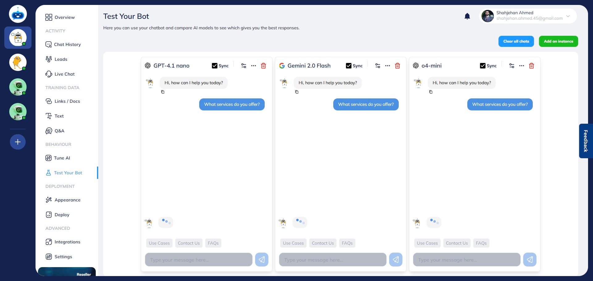Image resolution: width=593 pixels, height=281 pixels.
Task: Delete the Gemini 2.0 Flash instance
Action: pos(397,66)
